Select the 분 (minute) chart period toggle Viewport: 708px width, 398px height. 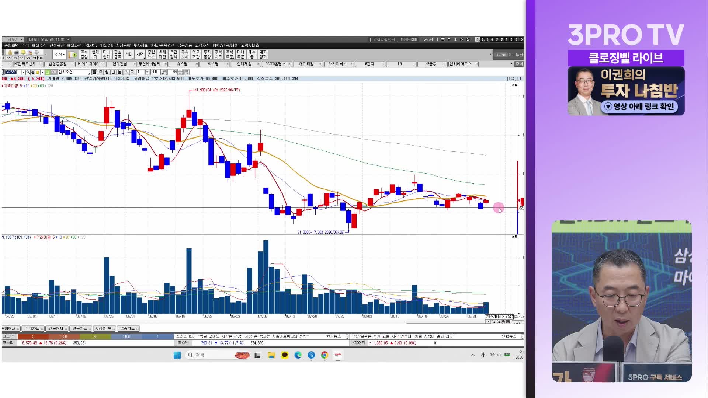[x=119, y=72]
